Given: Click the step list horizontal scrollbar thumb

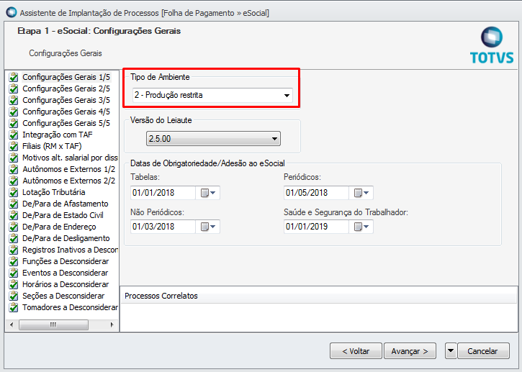Looking at the screenshot, I should (53, 325).
